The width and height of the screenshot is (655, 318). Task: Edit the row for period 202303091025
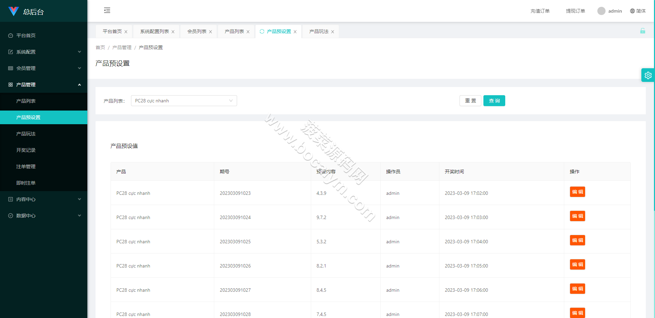pos(578,240)
